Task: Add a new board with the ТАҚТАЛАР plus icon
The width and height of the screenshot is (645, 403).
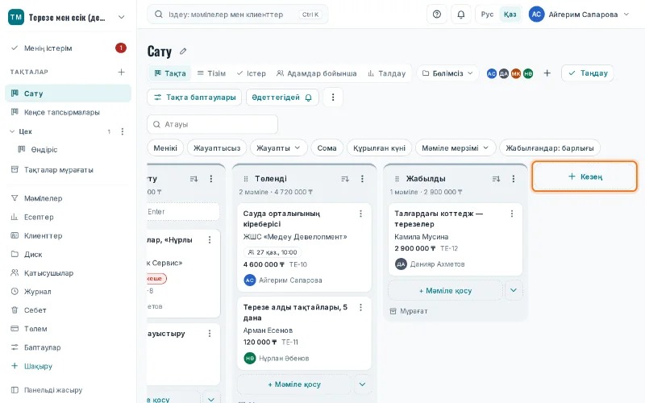Action: (122, 72)
